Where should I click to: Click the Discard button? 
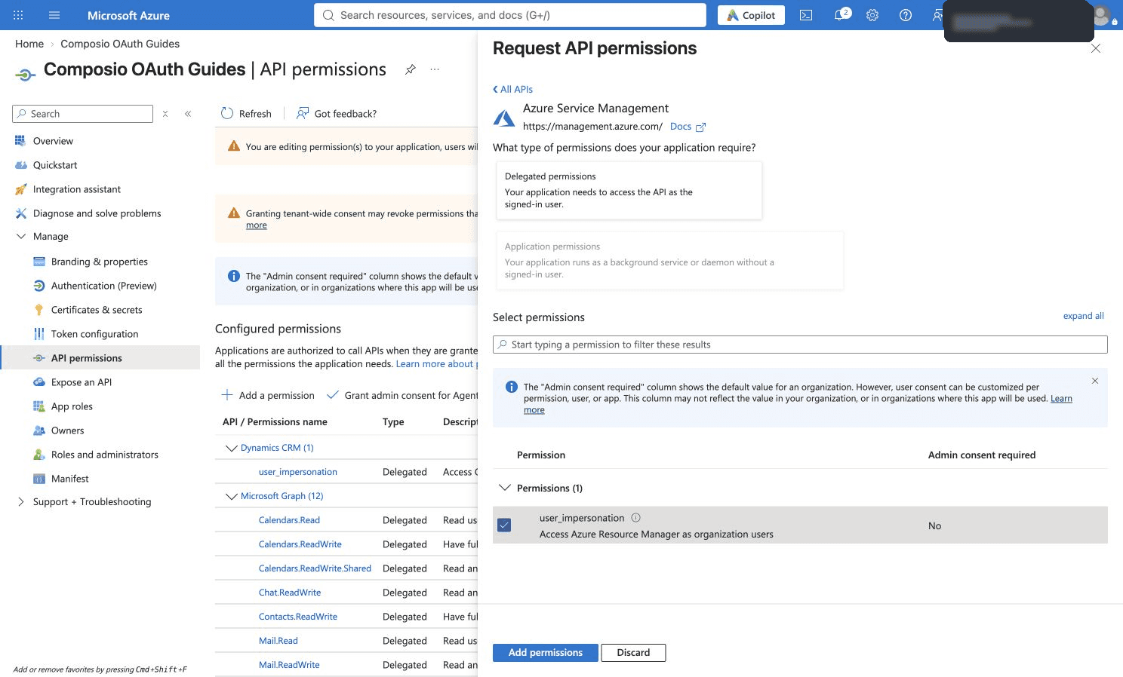pos(633,653)
